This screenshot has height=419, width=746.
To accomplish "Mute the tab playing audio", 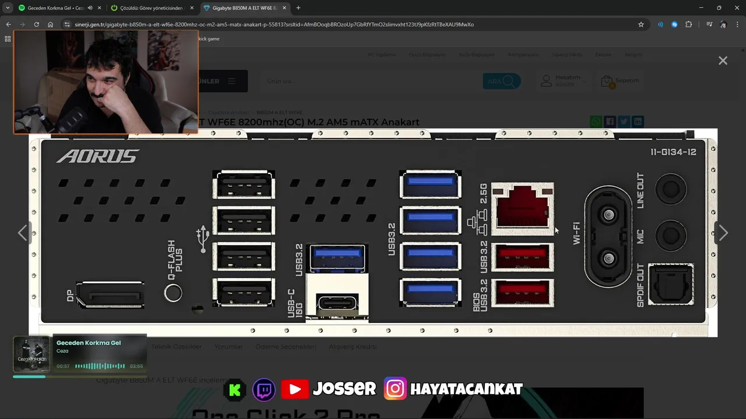I will (x=90, y=8).
